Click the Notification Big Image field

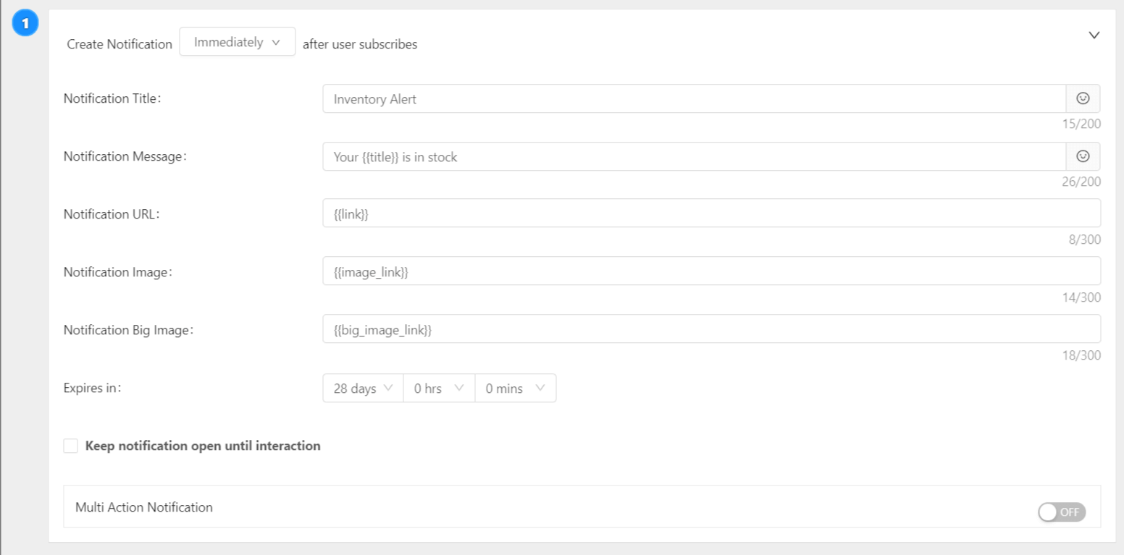pos(652,329)
